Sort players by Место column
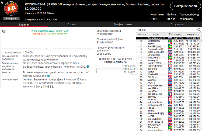This screenshot has height=131, width=202. tap(142, 35)
